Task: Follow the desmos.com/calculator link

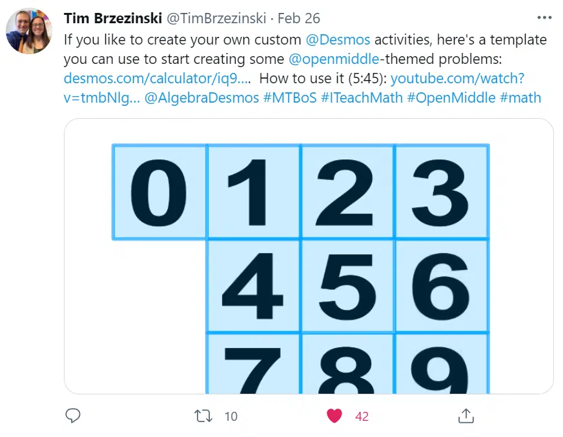Action: [157, 78]
